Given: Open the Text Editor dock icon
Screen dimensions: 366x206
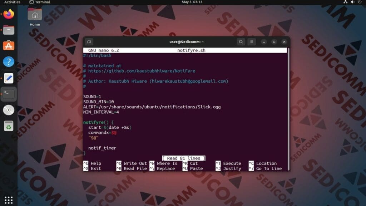Looking at the screenshot, I should coord(9,78).
